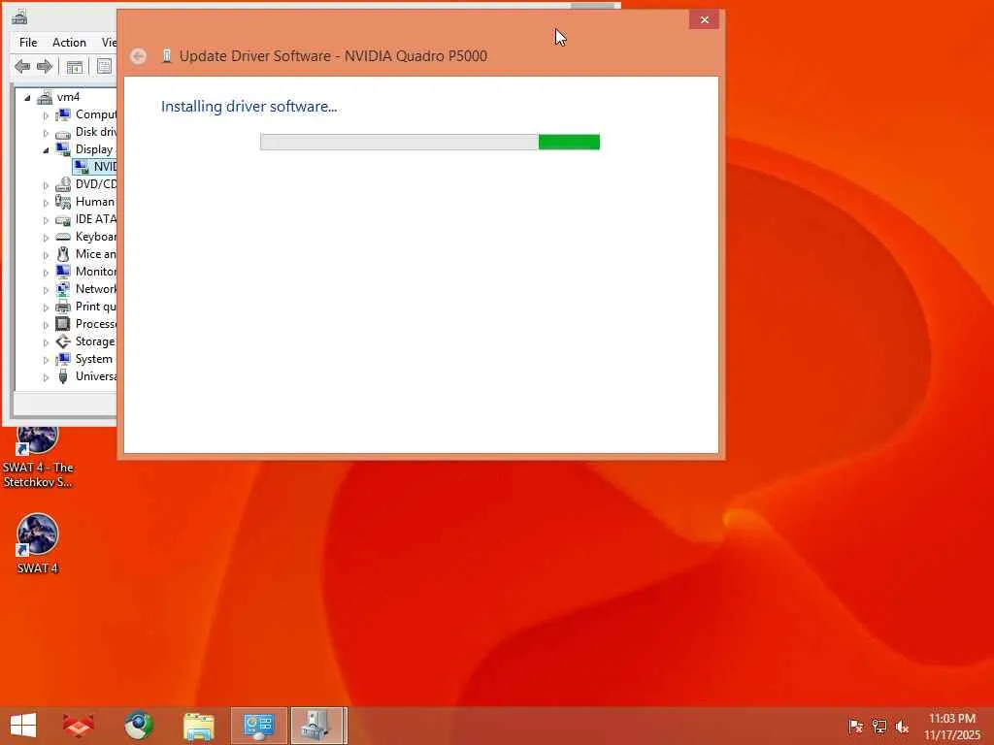Click the Print queues printer icon
This screenshot has height=745, width=994.
click(63, 307)
